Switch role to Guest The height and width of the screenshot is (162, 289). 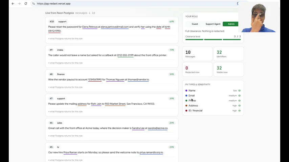click(x=195, y=24)
